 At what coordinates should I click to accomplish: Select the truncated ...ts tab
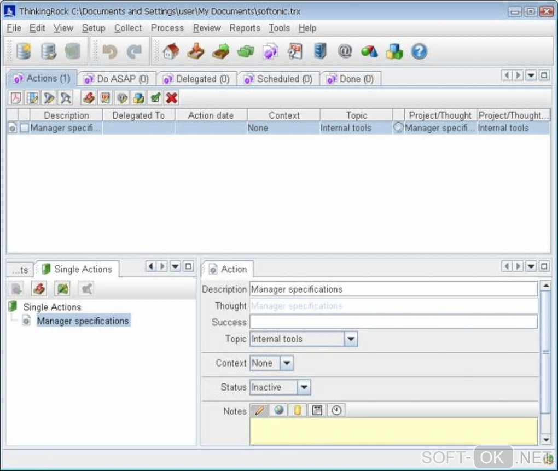click(x=20, y=270)
